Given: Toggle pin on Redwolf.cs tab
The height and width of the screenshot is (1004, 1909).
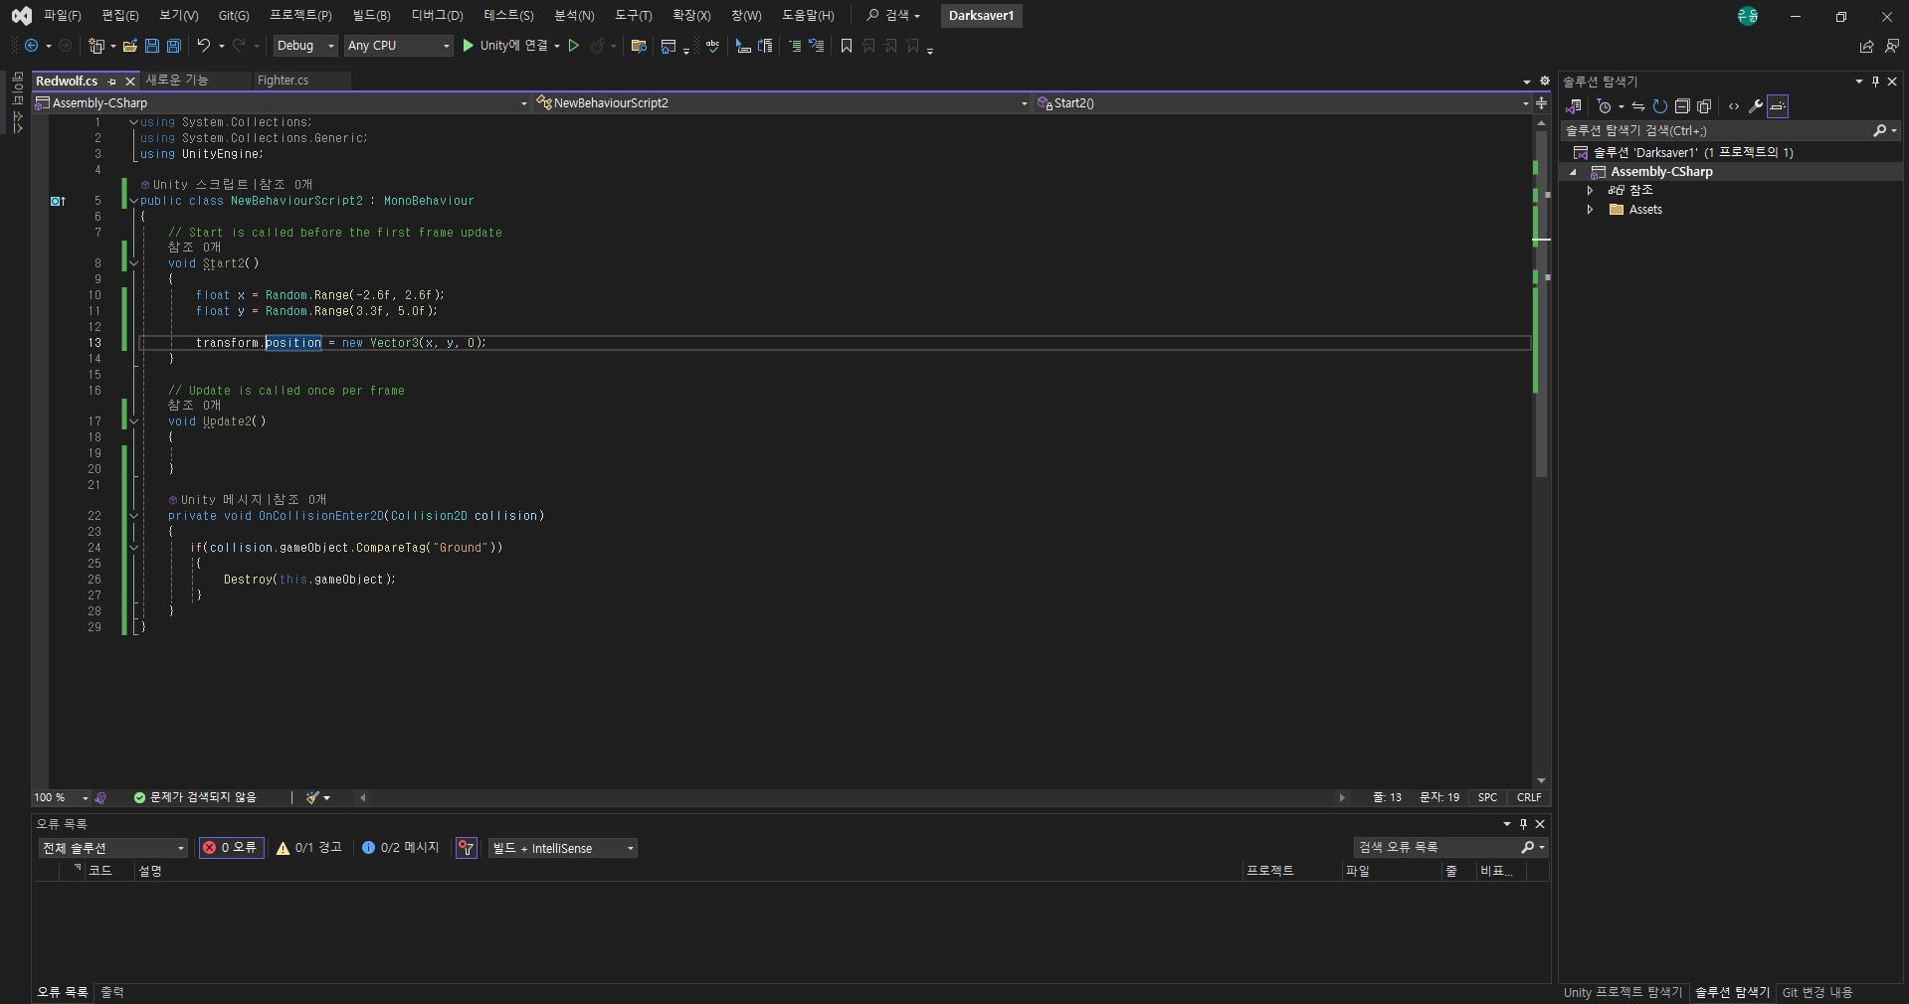Looking at the screenshot, I should tap(112, 82).
